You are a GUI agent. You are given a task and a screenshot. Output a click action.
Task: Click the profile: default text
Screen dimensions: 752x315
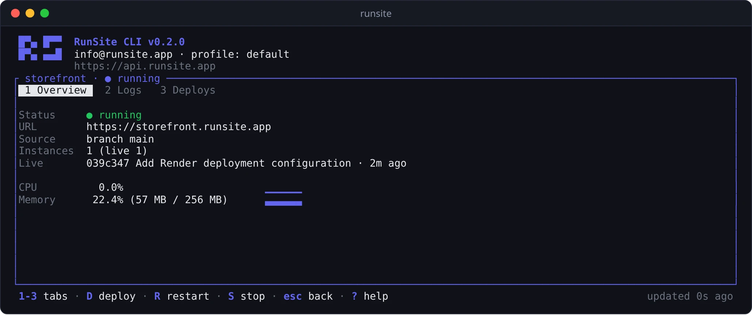pos(240,54)
